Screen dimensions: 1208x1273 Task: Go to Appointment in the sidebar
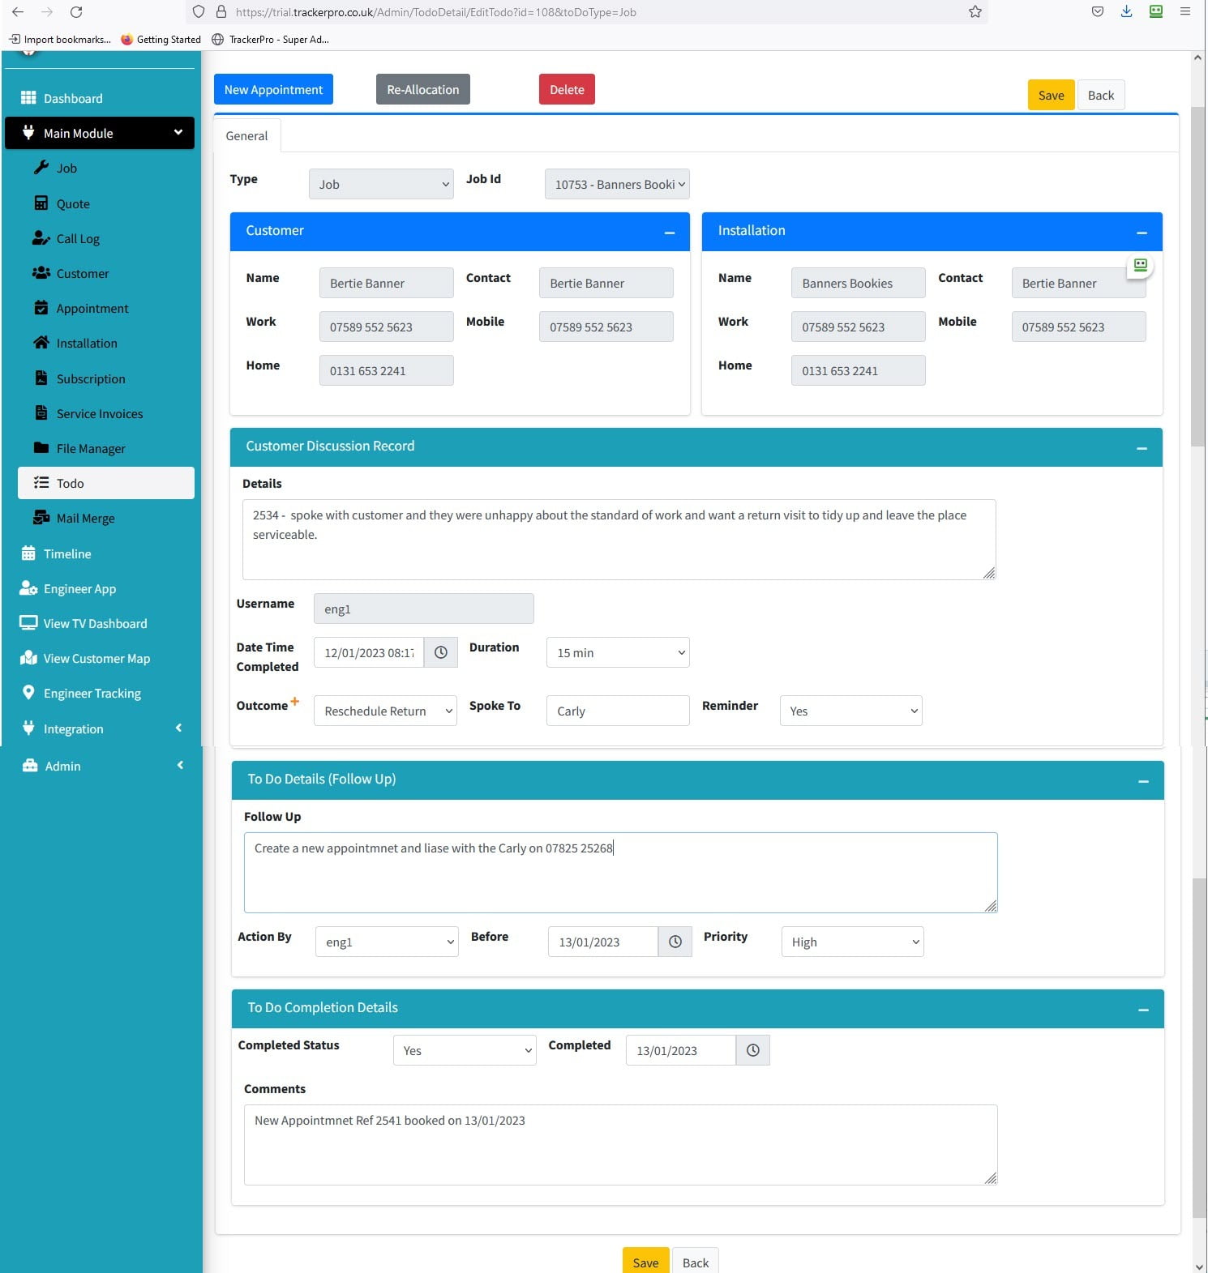click(92, 309)
